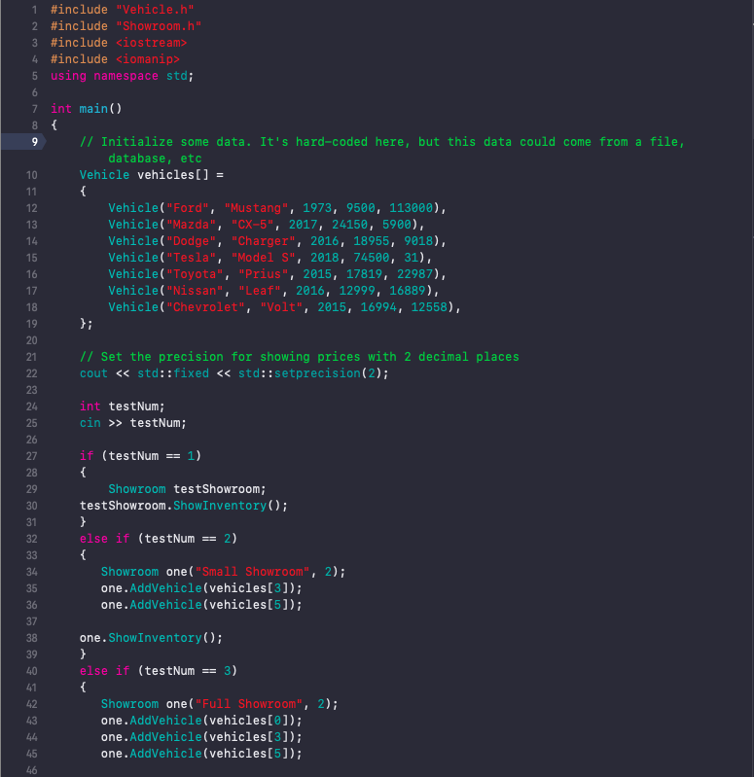Click the "Full Showroom" string
This screenshot has width=754, height=777.
coord(249,704)
